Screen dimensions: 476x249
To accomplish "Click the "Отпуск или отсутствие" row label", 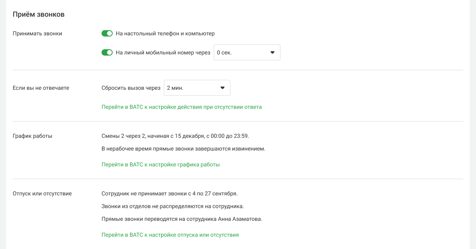I will click(x=42, y=194).
